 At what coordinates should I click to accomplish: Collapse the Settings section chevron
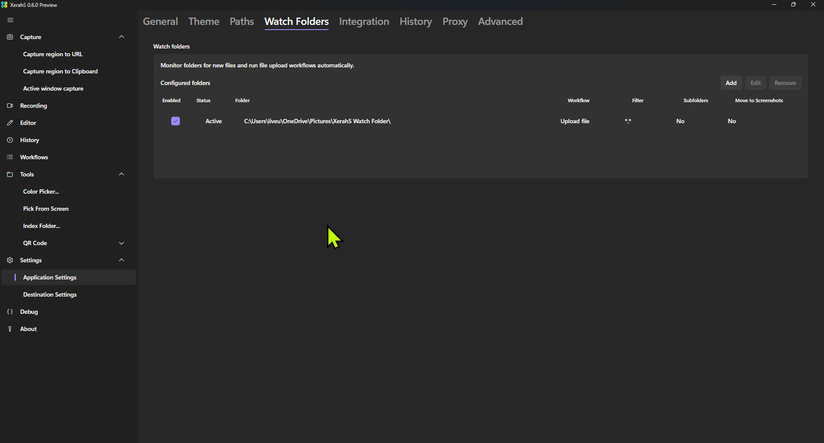pos(121,260)
